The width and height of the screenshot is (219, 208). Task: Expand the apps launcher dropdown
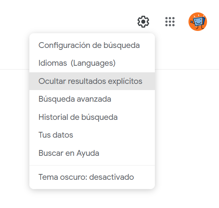click(x=170, y=22)
